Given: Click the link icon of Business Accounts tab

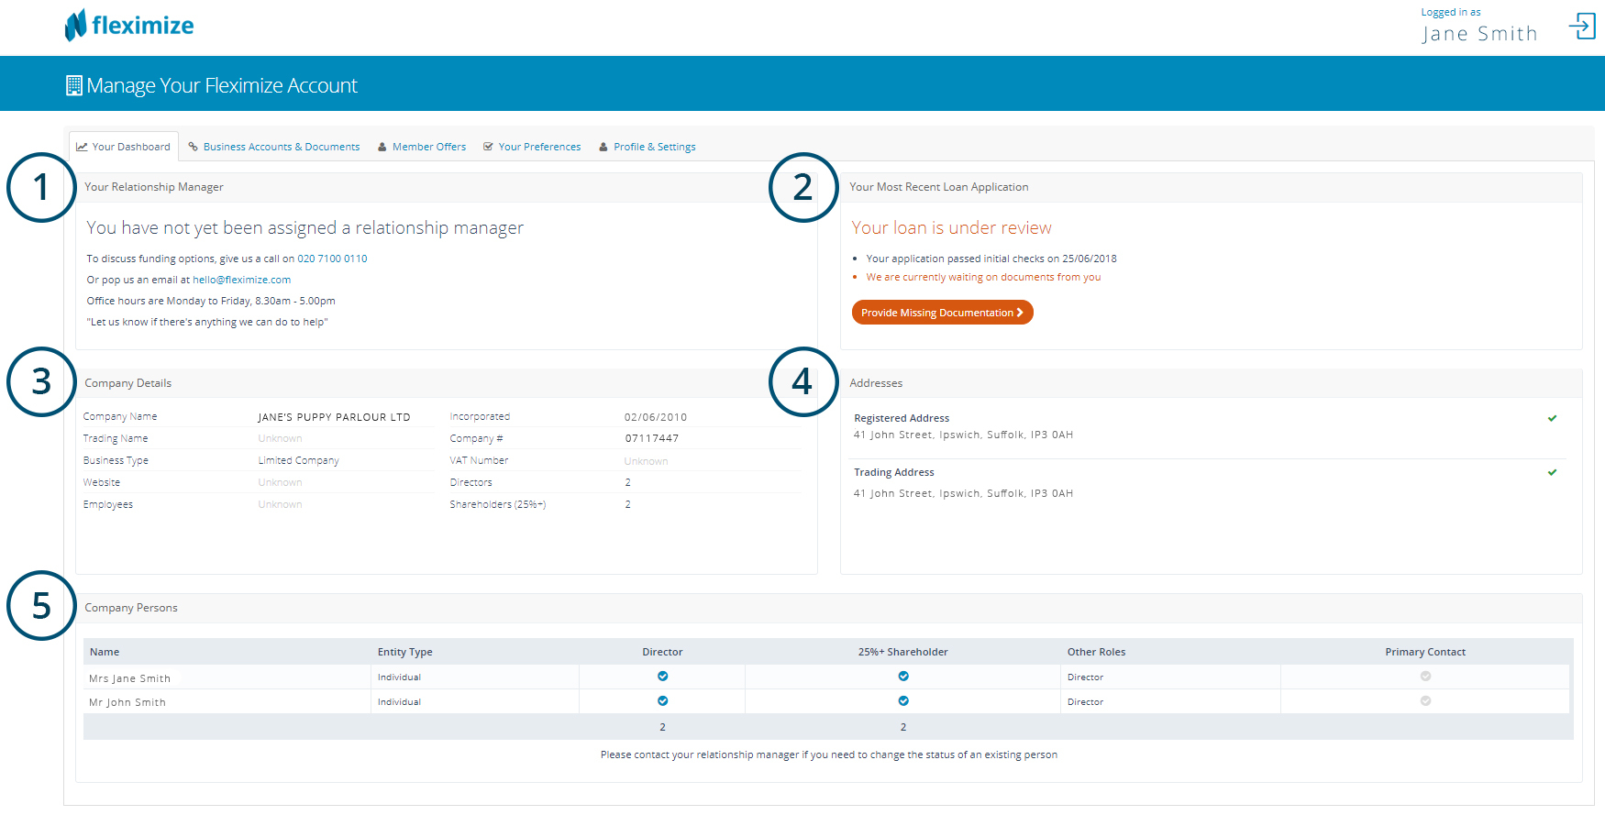Looking at the screenshot, I should (x=194, y=147).
